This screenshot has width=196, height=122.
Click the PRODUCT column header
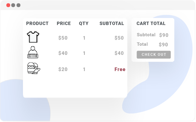(x=37, y=23)
